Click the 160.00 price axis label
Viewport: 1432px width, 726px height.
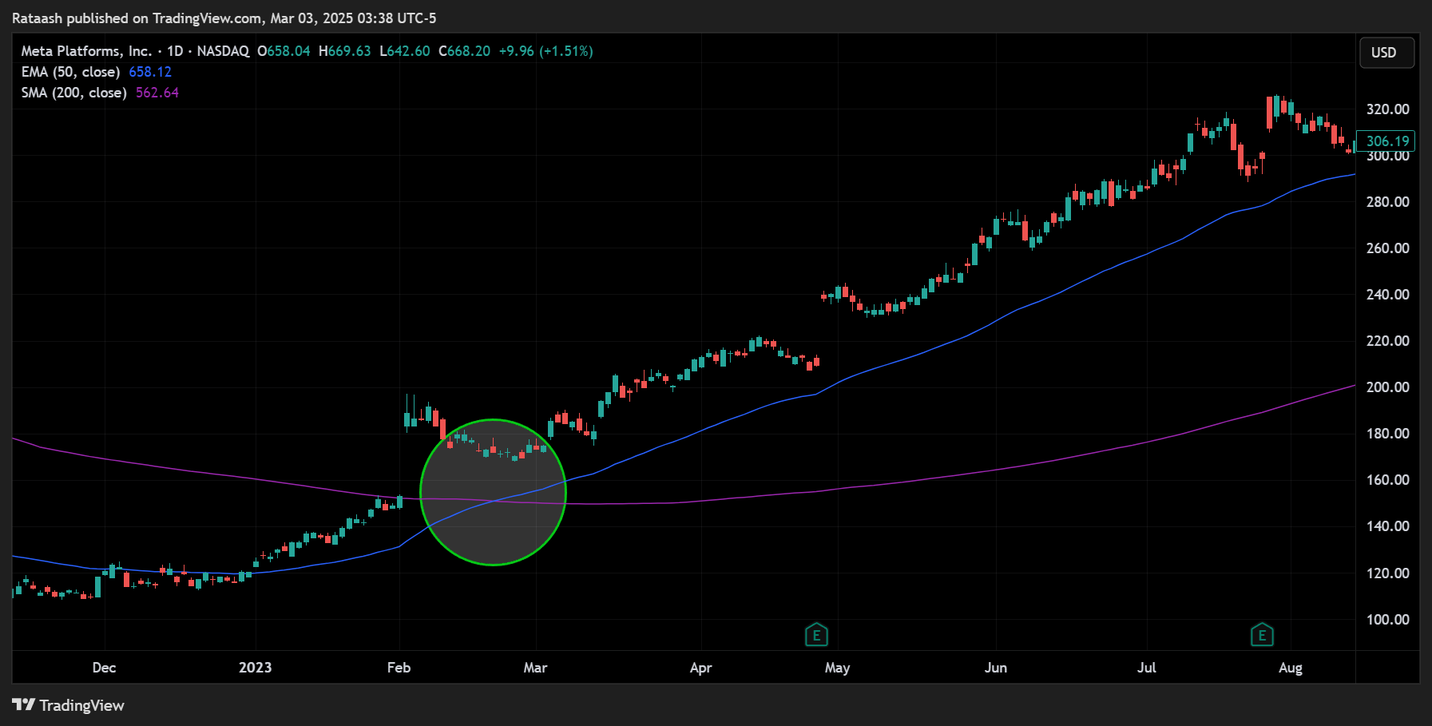[1387, 480]
